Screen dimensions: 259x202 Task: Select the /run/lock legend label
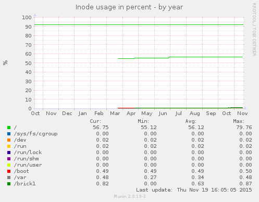pyautogui.click(x=28, y=153)
